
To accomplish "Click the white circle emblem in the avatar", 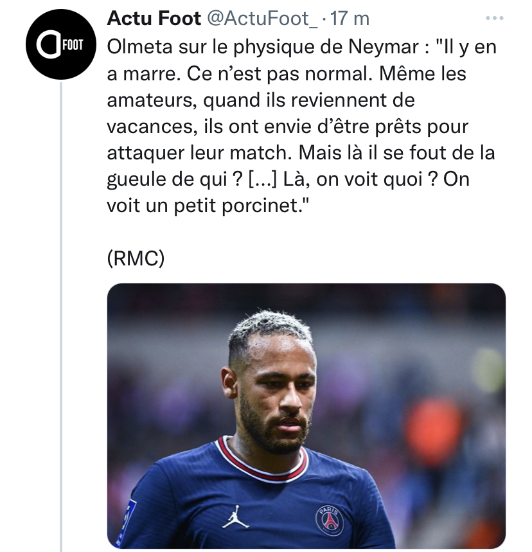I will pos(48,45).
